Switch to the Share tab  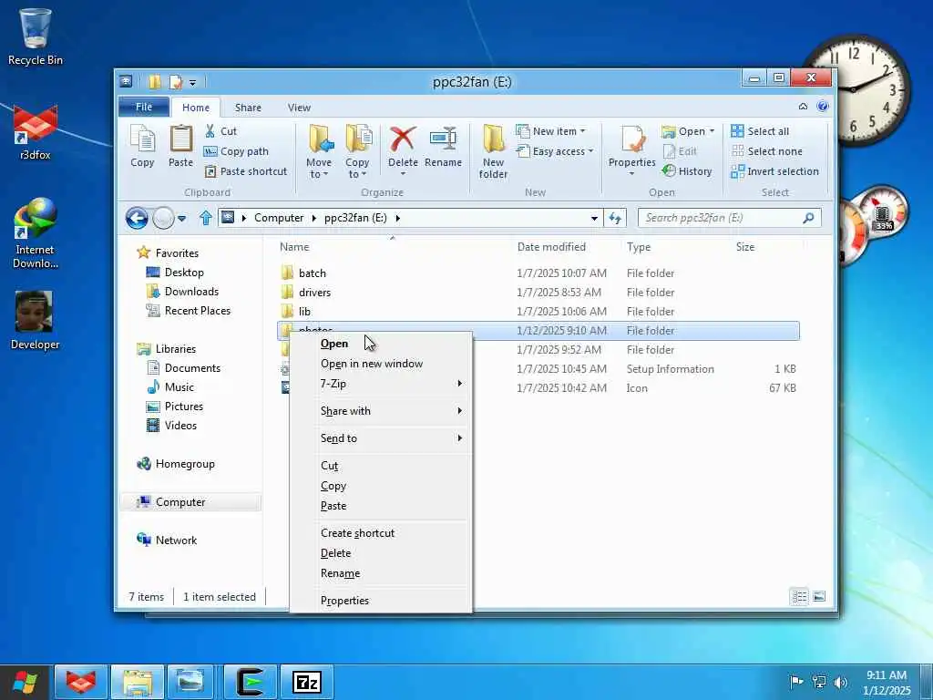(248, 108)
